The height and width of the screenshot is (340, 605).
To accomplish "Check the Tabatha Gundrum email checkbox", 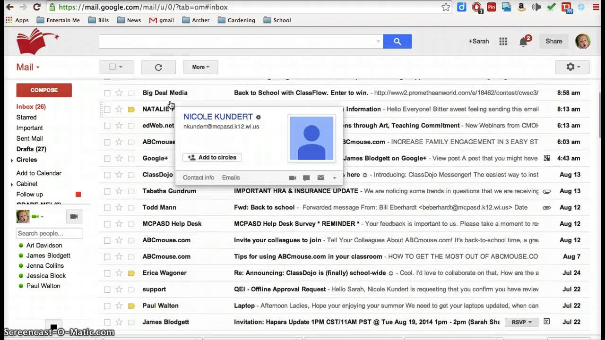I will [107, 191].
